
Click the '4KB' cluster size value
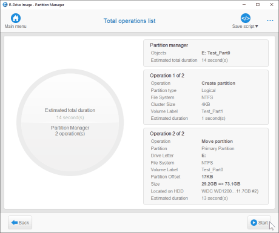click(x=206, y=104)
